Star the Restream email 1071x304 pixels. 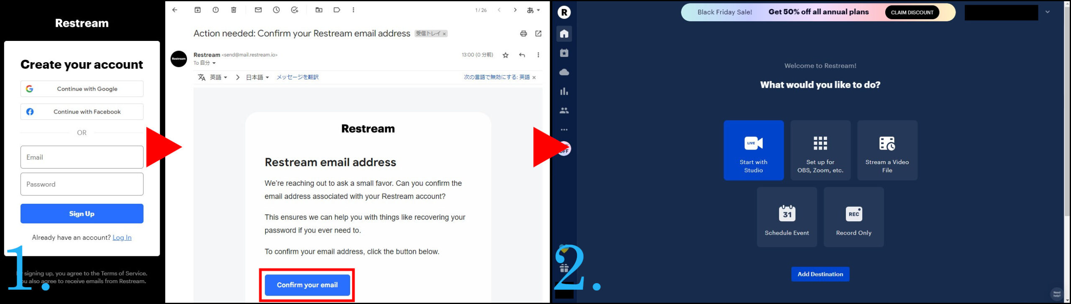click(505, 55)
